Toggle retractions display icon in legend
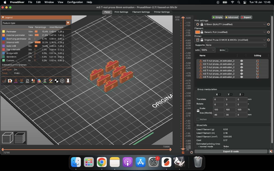Image resolution: width=274 pixels, height=171 pixels. point(16,80)
